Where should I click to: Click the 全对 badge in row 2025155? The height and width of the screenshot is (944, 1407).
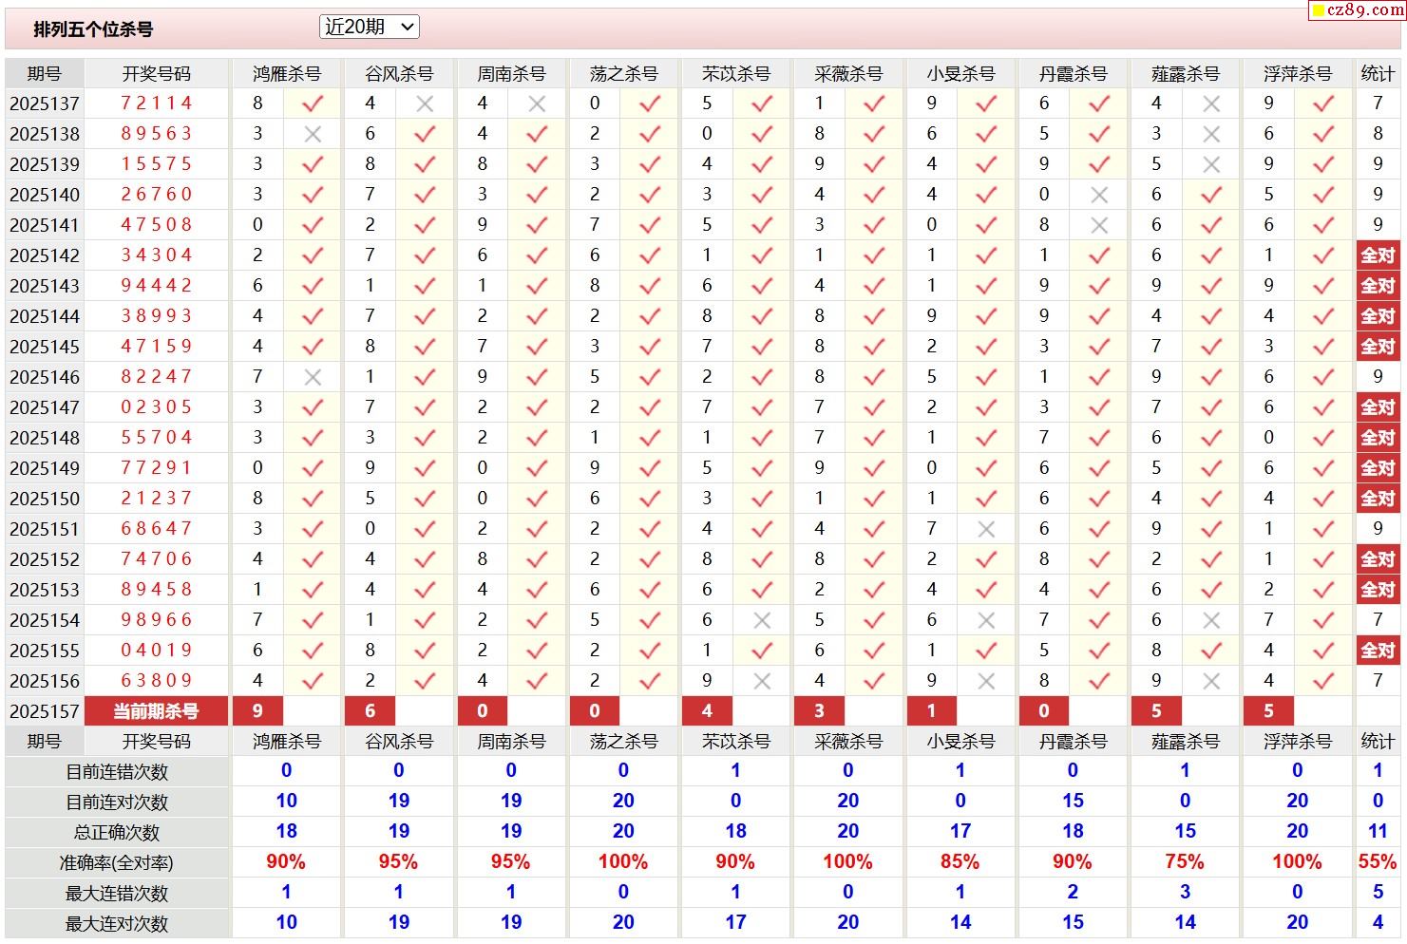[x=1378, y=651]
